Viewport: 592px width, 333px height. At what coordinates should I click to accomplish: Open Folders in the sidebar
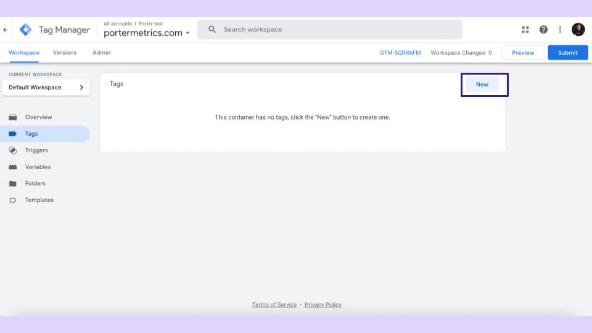click(x=45, y=184)
